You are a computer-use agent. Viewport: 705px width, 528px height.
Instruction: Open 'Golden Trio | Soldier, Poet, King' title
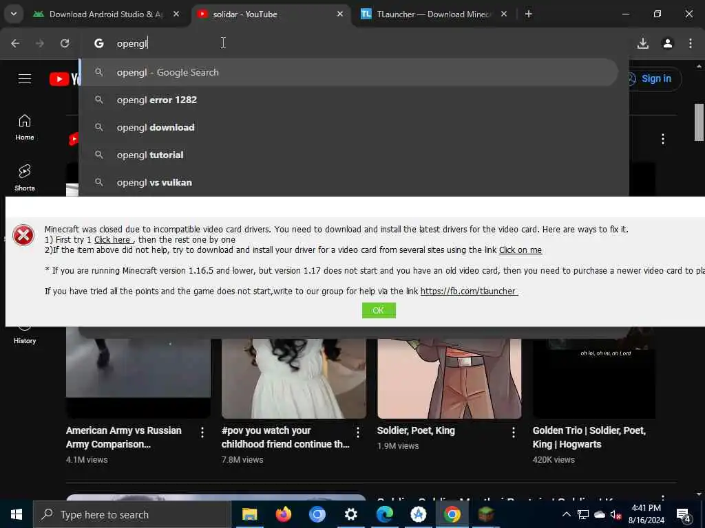(x=589, y=437)
